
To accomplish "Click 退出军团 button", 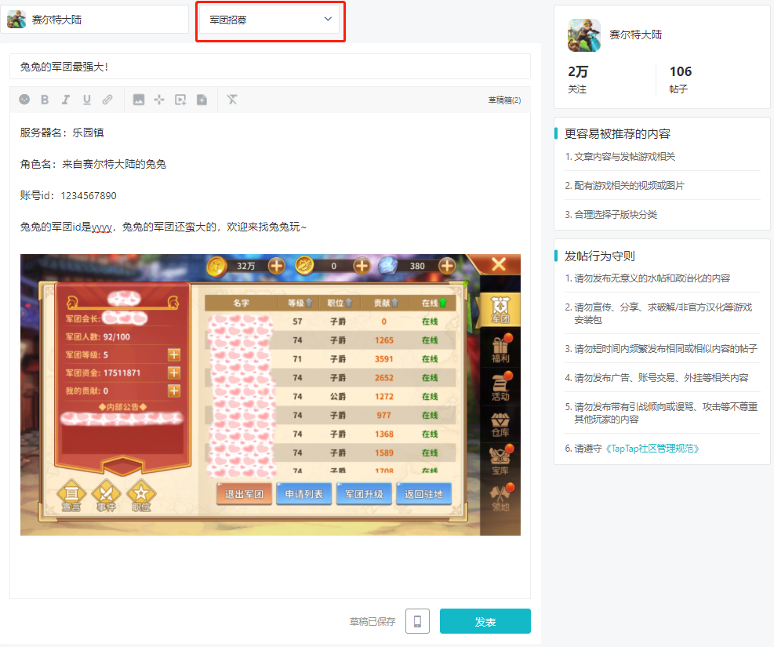I will [245, 494].
